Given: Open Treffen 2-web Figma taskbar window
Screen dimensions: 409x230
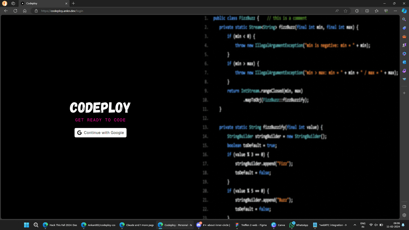Looking at the screenshot, I should 251,225.
